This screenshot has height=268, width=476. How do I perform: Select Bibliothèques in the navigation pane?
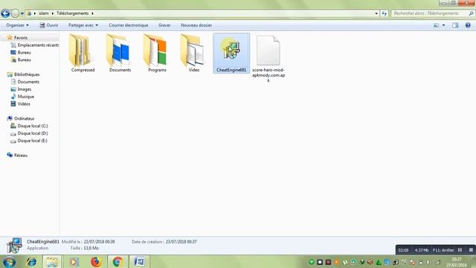click(x=27, y=74)
